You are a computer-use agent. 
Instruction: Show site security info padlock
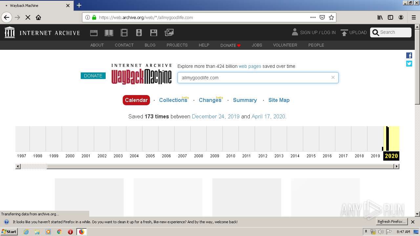click(94, 17)
